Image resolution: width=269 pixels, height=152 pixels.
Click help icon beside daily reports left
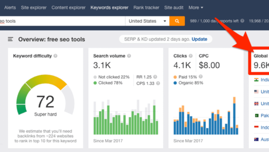[242, 21]
